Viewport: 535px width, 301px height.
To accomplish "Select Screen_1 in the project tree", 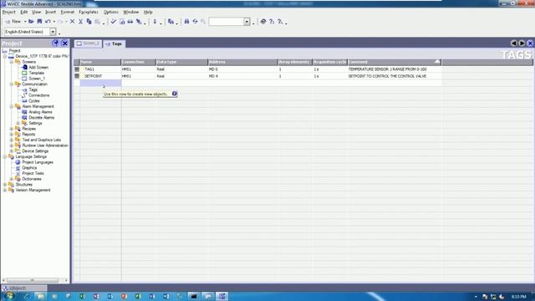I will point(37,79).
